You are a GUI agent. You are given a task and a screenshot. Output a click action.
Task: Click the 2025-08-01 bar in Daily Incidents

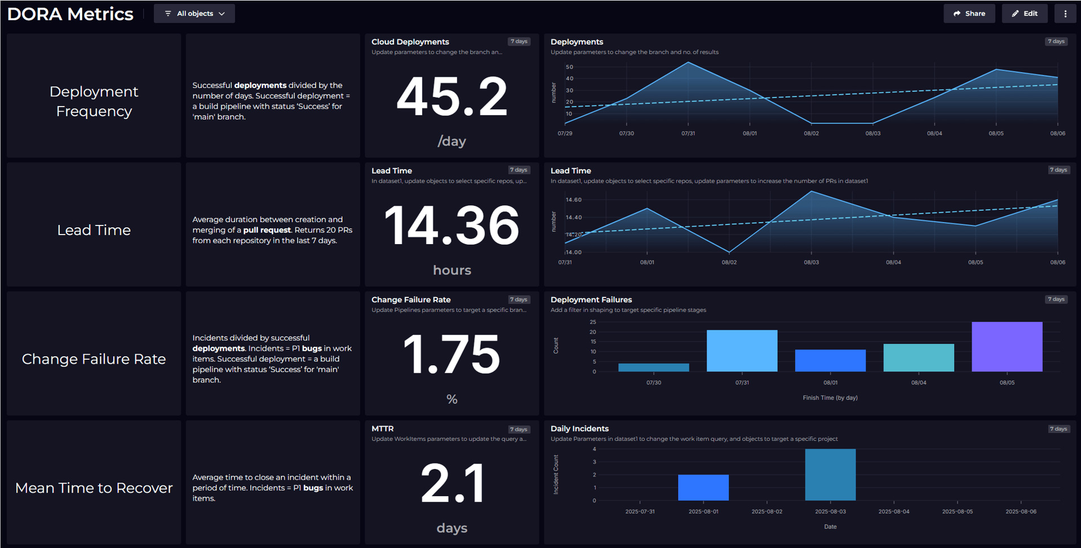pos(703,488)
